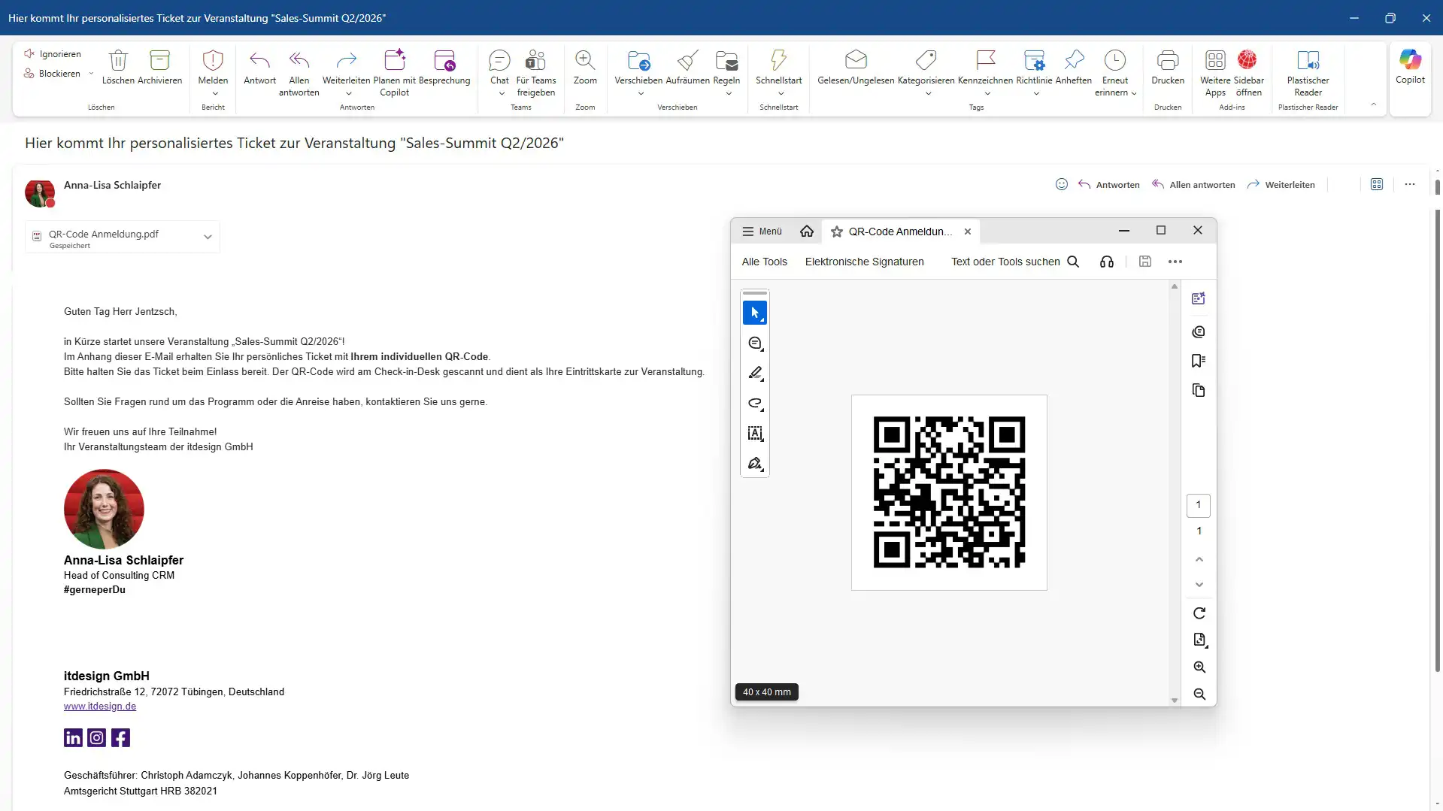This screenshot has width=1443, height=811.
Task: Click the Löschen trash icon
Action: tap(118, 60)
